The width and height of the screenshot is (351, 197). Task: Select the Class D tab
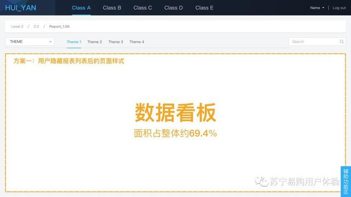tap(173, 8)
